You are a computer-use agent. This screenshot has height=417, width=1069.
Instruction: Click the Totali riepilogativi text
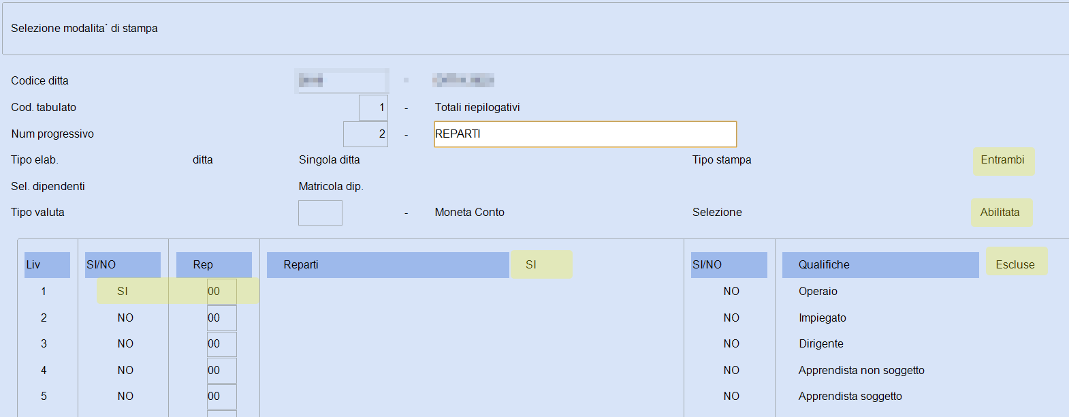point(477,108)
